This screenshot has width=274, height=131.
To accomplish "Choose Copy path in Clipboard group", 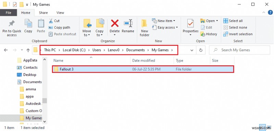I will coord(59,27).
